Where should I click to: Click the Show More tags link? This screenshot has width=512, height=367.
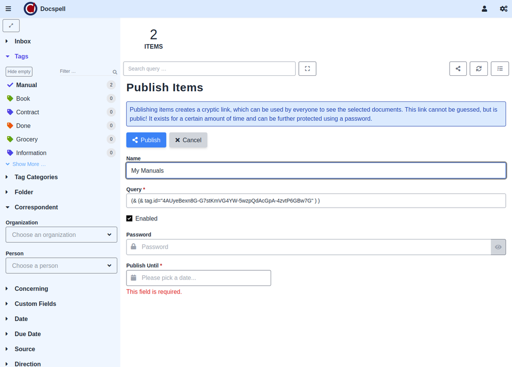point(29,165)
